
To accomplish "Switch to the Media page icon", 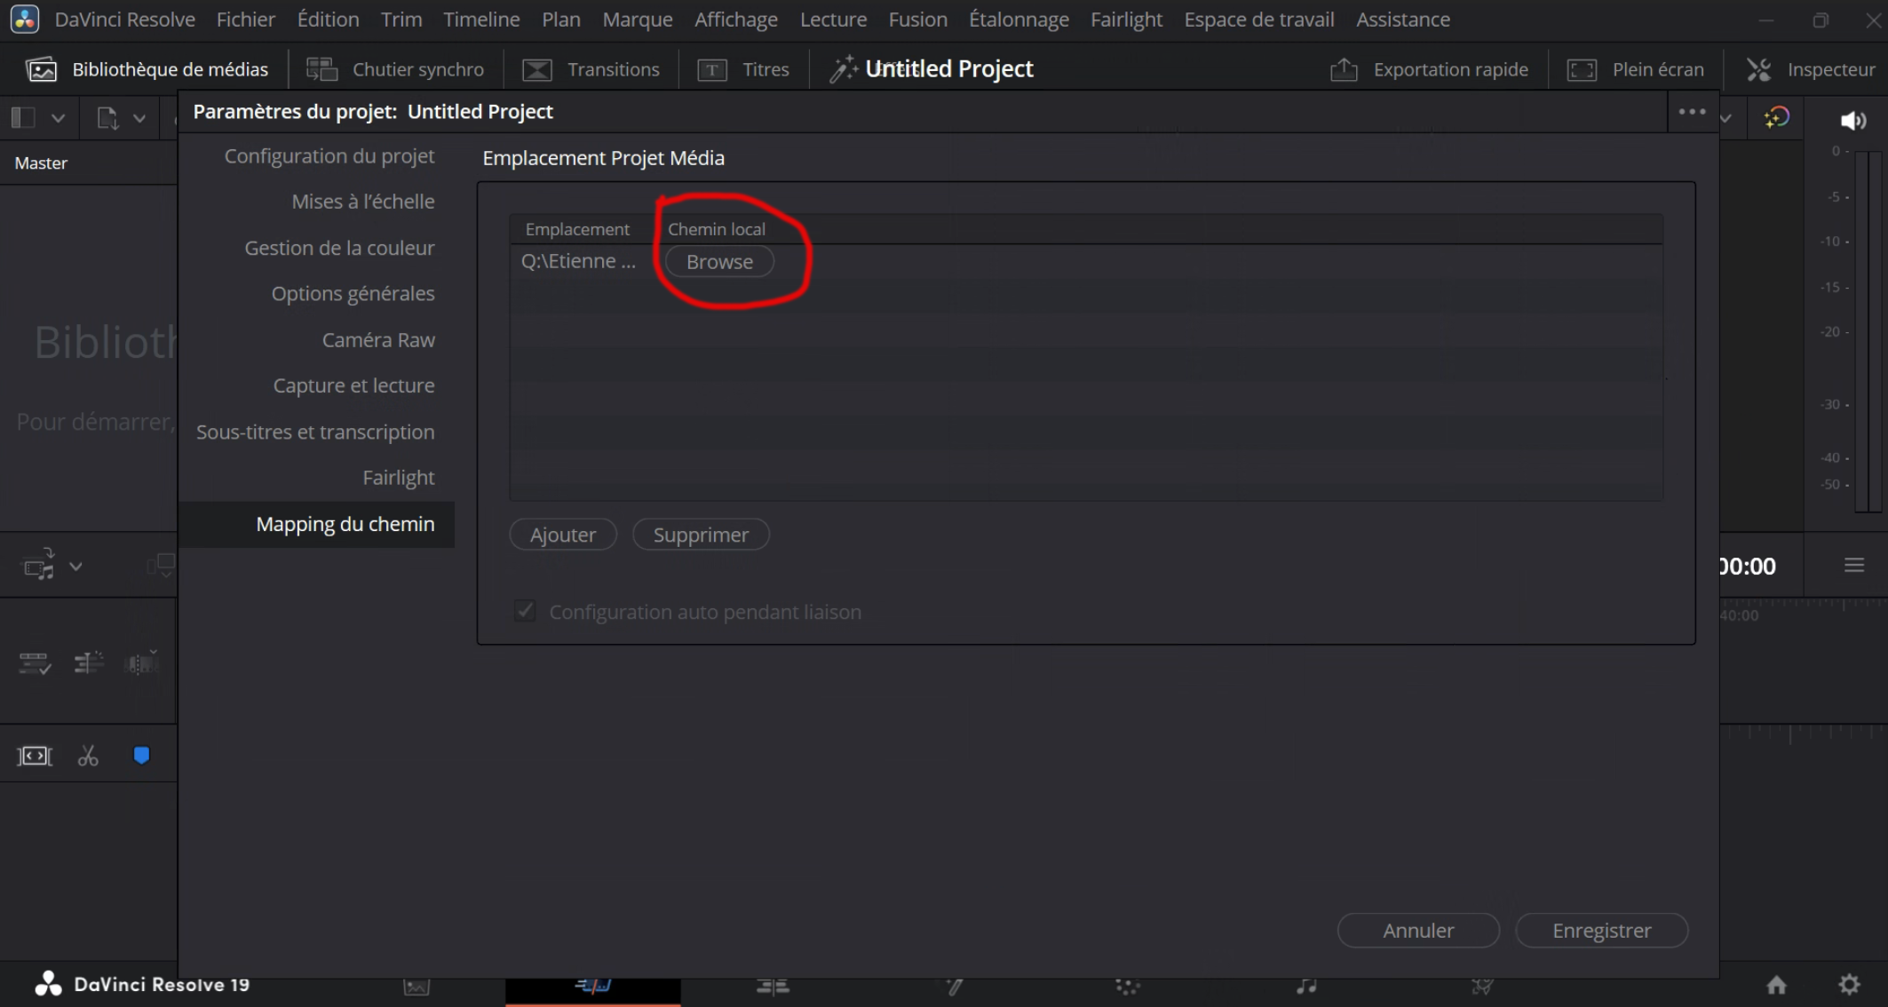I will click(x=416, y=986).
